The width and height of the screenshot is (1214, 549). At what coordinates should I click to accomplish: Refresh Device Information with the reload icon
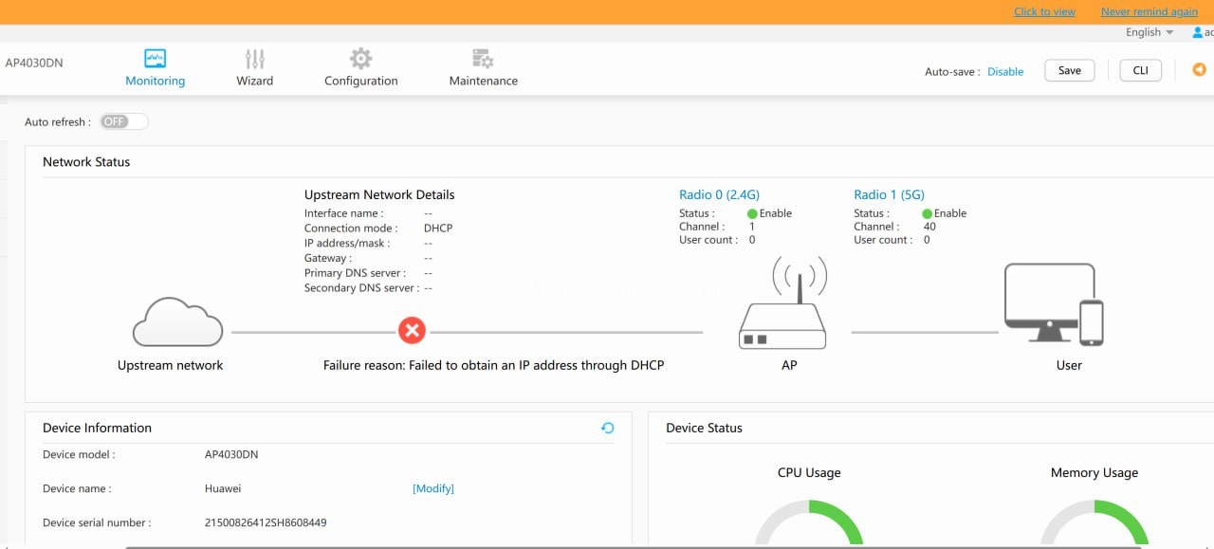[608, 429]
